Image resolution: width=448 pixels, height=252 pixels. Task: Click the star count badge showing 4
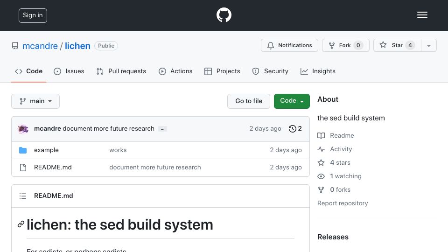410,45
